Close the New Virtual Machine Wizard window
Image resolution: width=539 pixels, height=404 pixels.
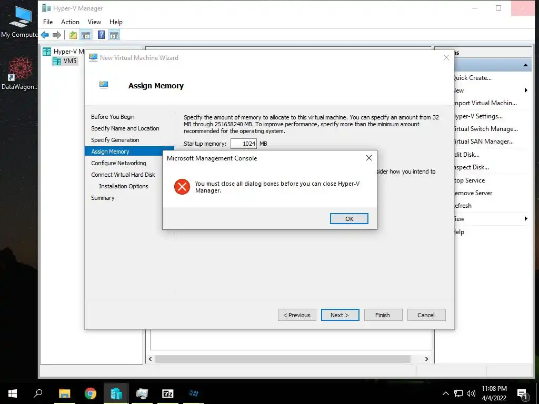(446, 58)
